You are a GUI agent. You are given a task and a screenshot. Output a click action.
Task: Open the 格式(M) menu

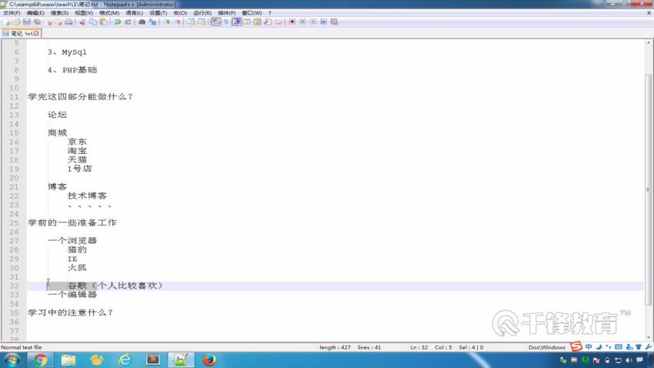(x=109, y=13)
